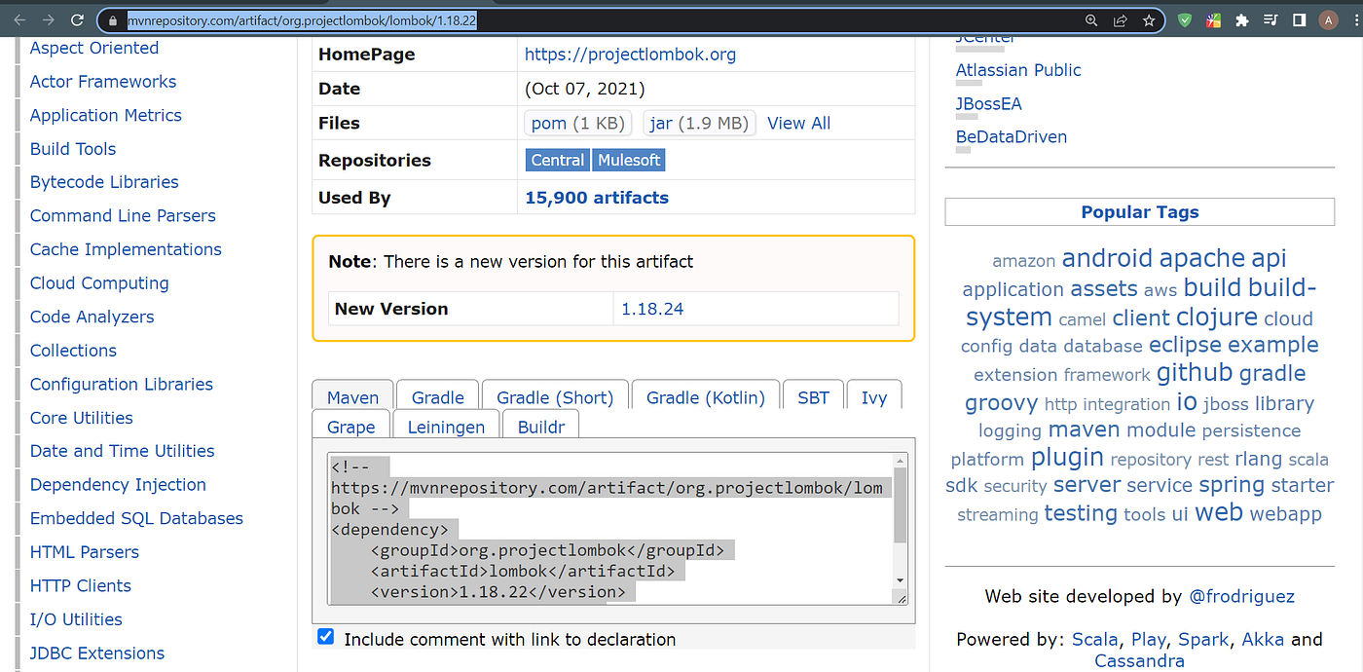Open the extensions puzzle piece icon
Viewport: 1363px width, 672px height.
tap(1240, 19)
